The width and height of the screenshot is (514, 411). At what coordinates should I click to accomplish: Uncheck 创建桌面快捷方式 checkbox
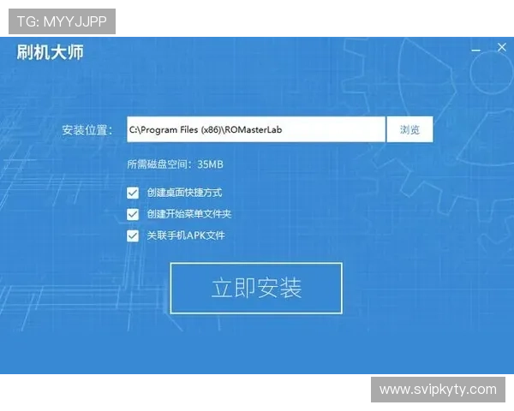click(x=133, y=193)
